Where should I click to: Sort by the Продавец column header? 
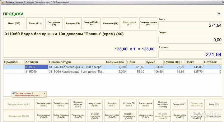[14, 62]
